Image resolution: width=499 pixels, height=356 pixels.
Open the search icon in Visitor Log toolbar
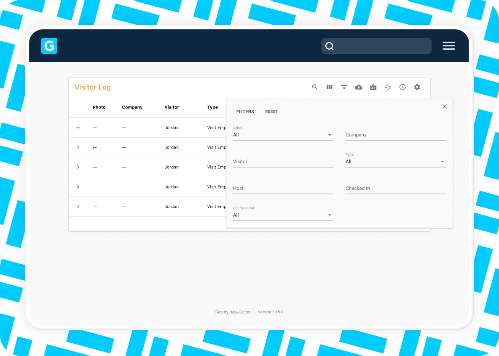click(x=314, y=87)
